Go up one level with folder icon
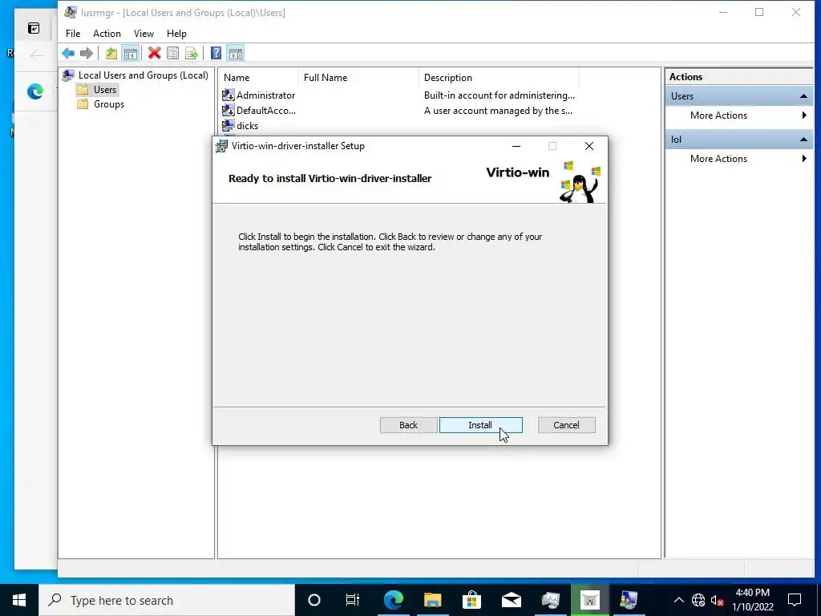Viewport: 821px width, 616px height. point(111,53)
